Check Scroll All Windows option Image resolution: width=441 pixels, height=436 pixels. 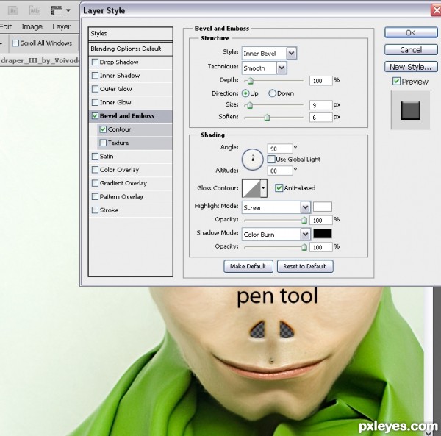15,43
